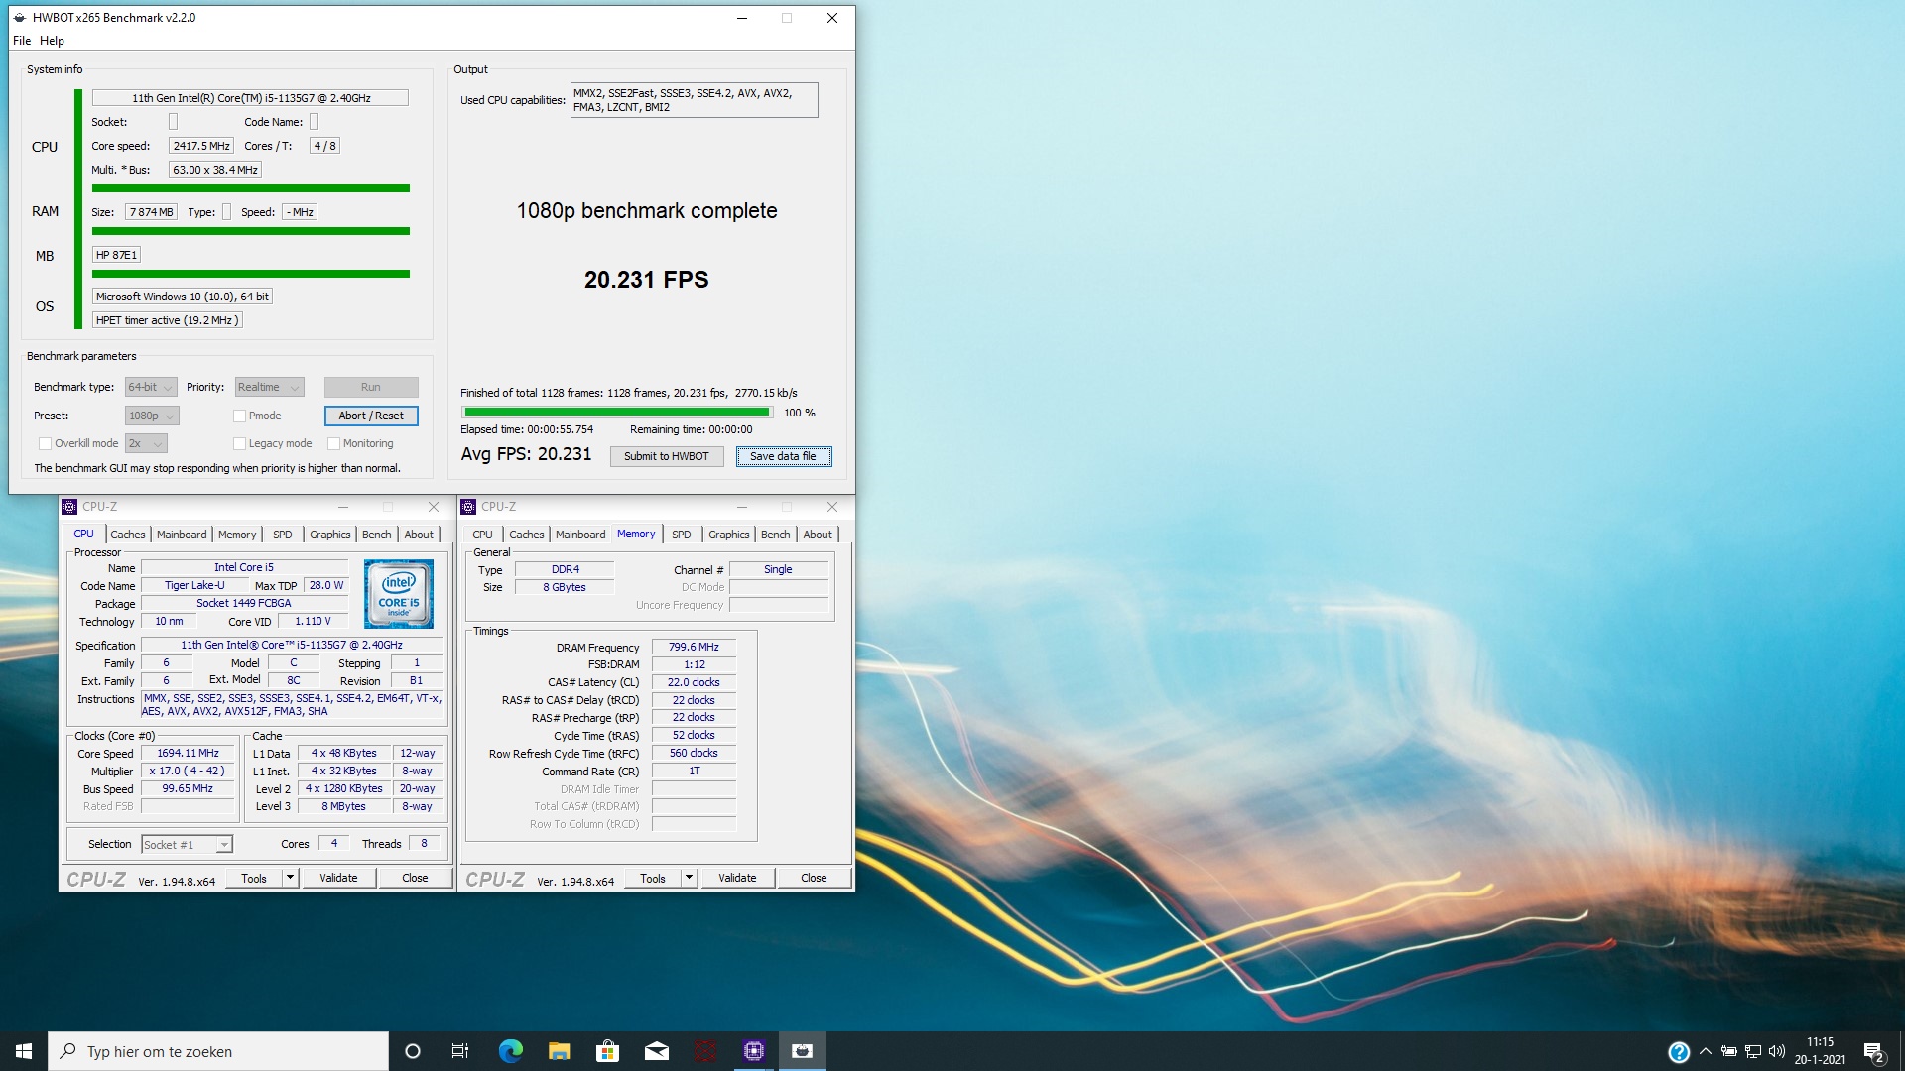The width and height of the screenshot is (1905, 1071).
Task: Click the Core speed 2417.5 MHz field
Action: (200, 146)
